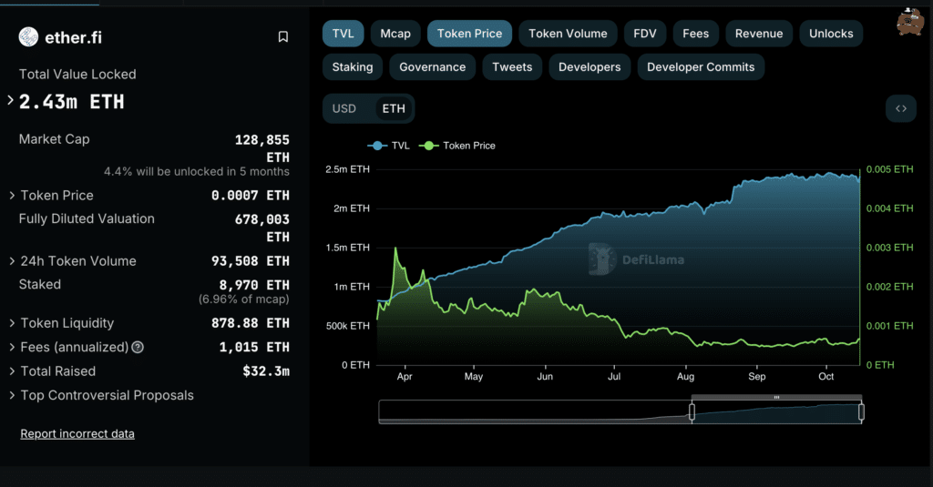Click the Staked value 8,970 ETH

click(x=254, y=285)
